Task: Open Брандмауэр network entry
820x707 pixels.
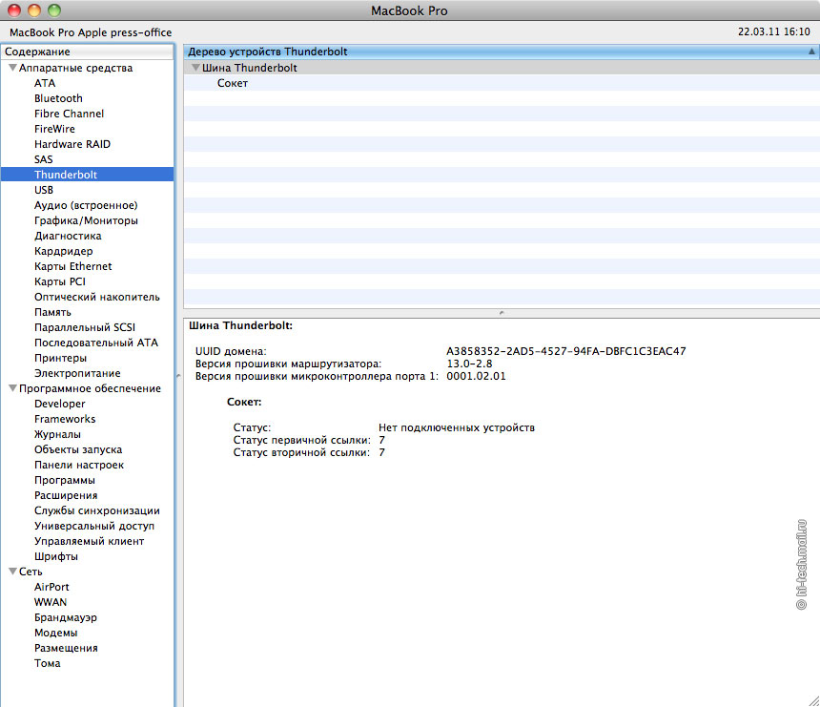Action: 66,617
